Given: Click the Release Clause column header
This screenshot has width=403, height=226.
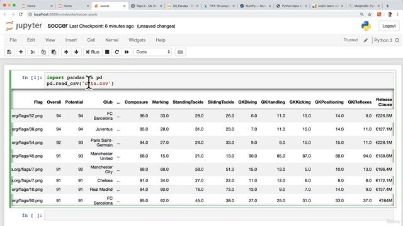Looking at the screenshot, I should coord(384,102).
